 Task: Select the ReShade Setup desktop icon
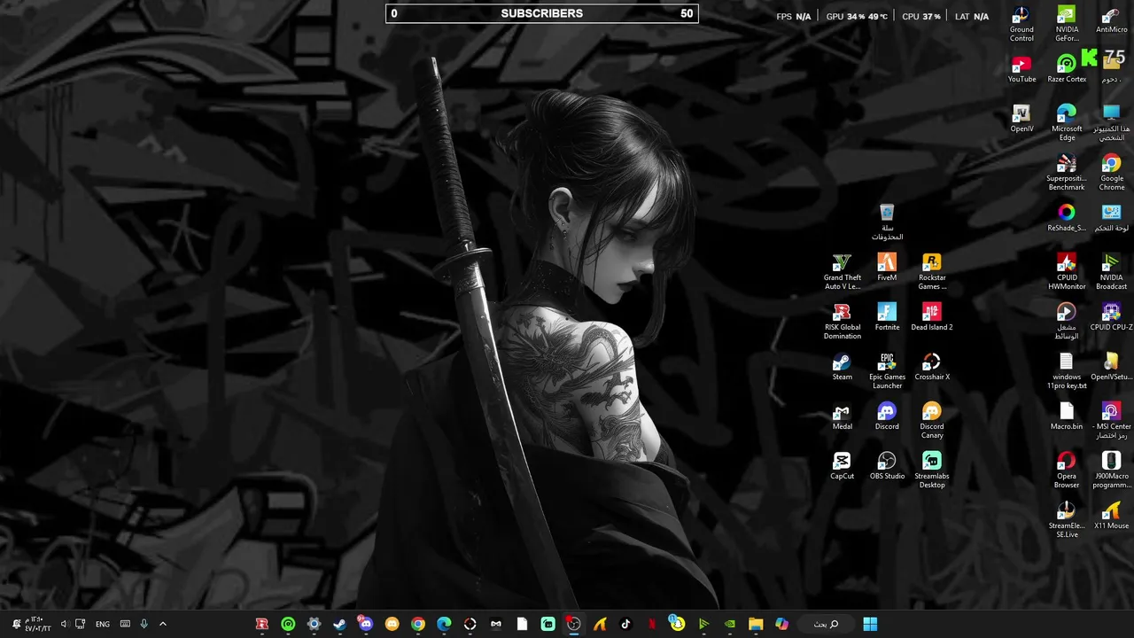click(1067, 218)
